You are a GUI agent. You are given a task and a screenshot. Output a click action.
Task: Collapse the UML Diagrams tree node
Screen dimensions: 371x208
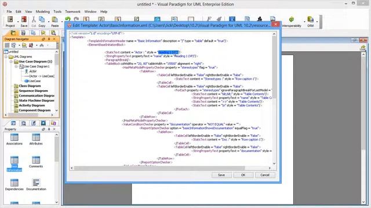coord(6,57)
